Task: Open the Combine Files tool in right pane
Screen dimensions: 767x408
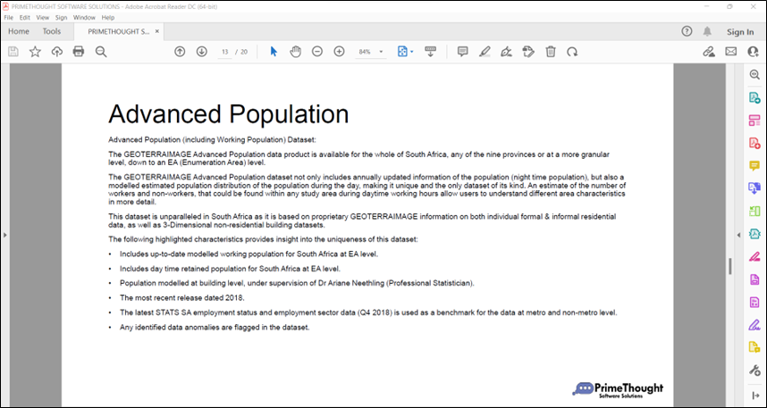Action: click(x=754, y=188)
